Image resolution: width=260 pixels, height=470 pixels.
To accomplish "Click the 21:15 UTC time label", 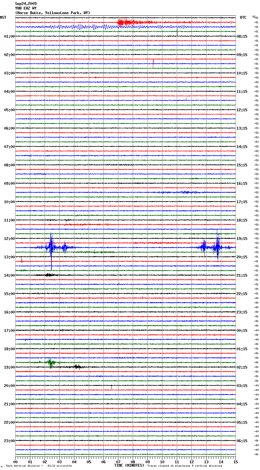I will pos(242,275).
